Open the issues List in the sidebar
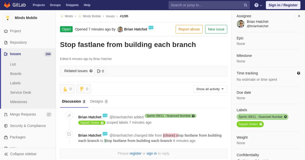This screenshot has width=305, height=160. tap(13, 64)
